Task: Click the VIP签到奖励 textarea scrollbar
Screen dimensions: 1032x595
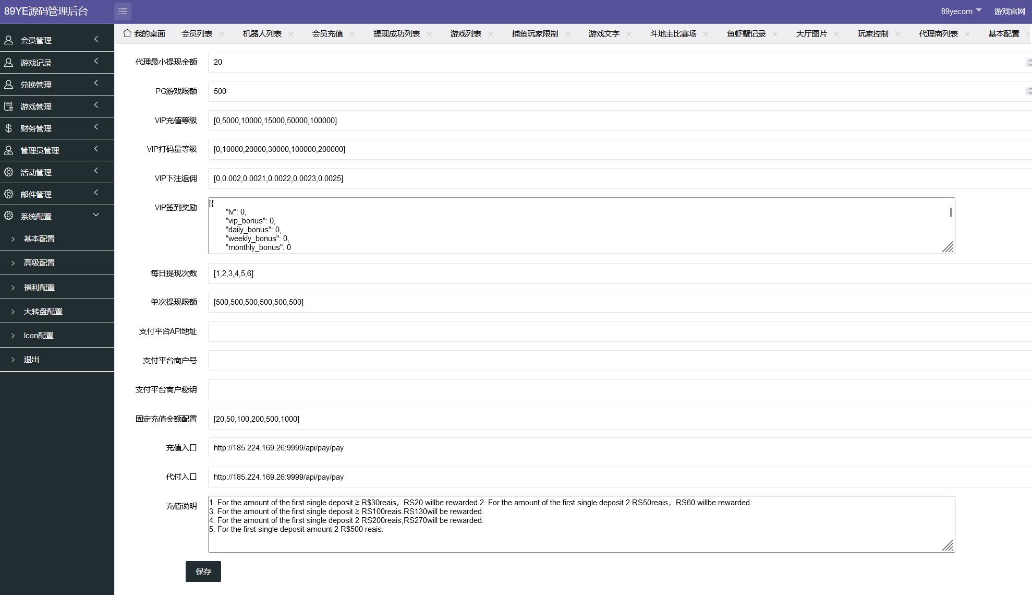Action: tap(951, 212)
